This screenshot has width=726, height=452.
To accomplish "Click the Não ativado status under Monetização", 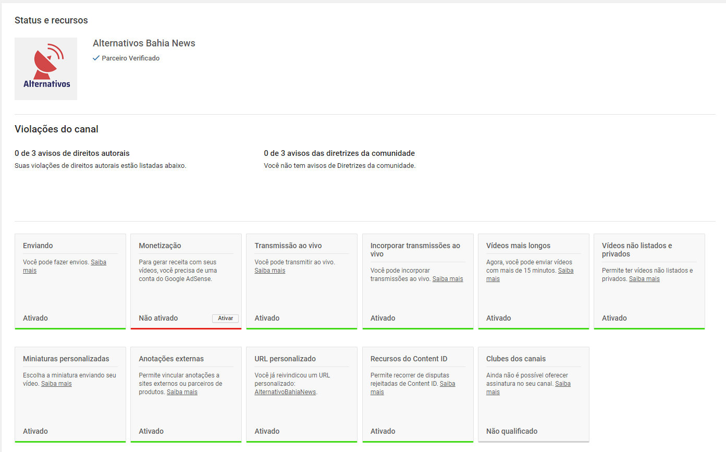I will [x=158, y=318].
